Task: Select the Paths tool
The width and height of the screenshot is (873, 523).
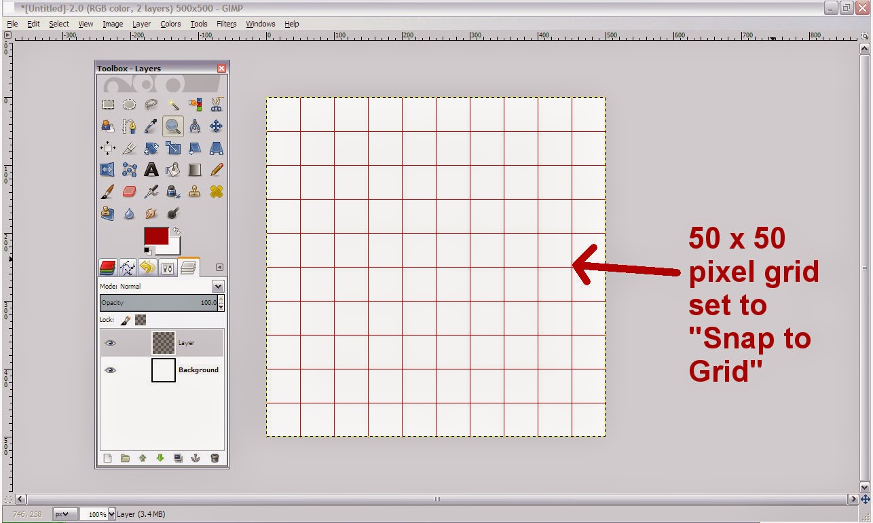Action: pyautogui.click(x=129, y=126)
